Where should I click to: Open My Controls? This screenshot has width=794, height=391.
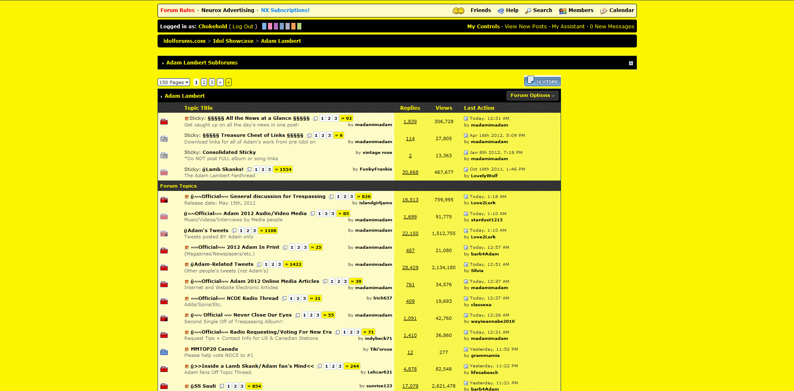483,27
